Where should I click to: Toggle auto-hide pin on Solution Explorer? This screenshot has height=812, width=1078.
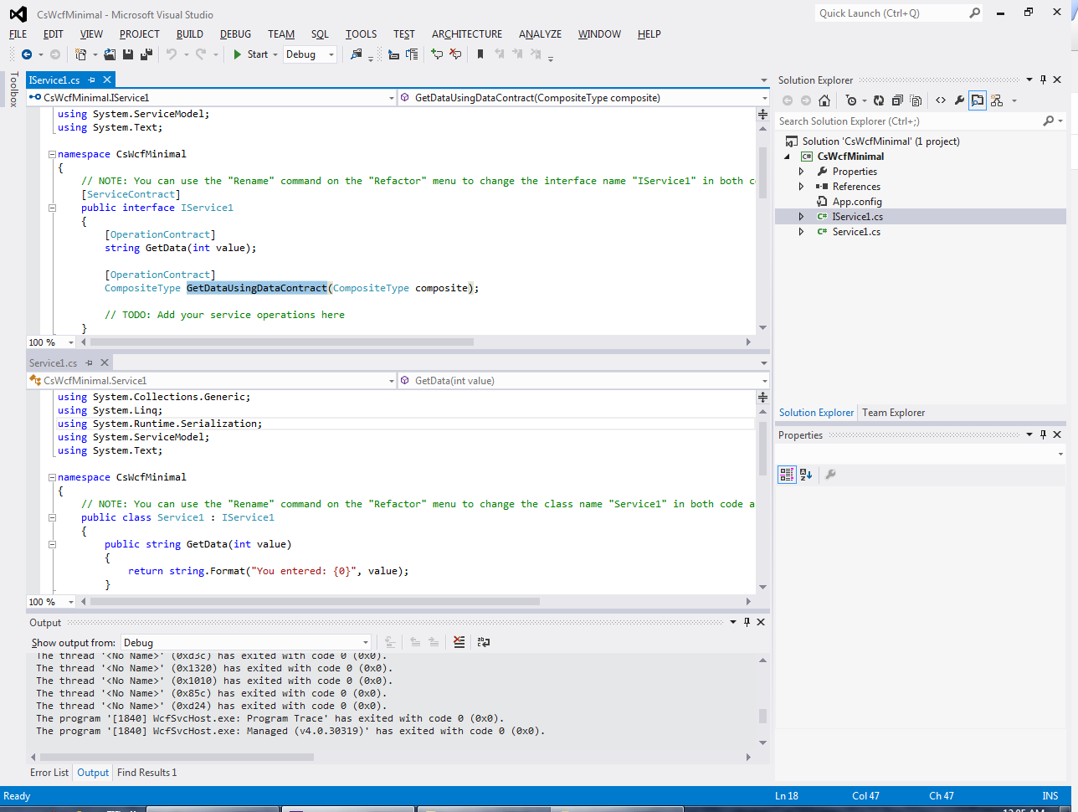click(x=1043, y=80)
